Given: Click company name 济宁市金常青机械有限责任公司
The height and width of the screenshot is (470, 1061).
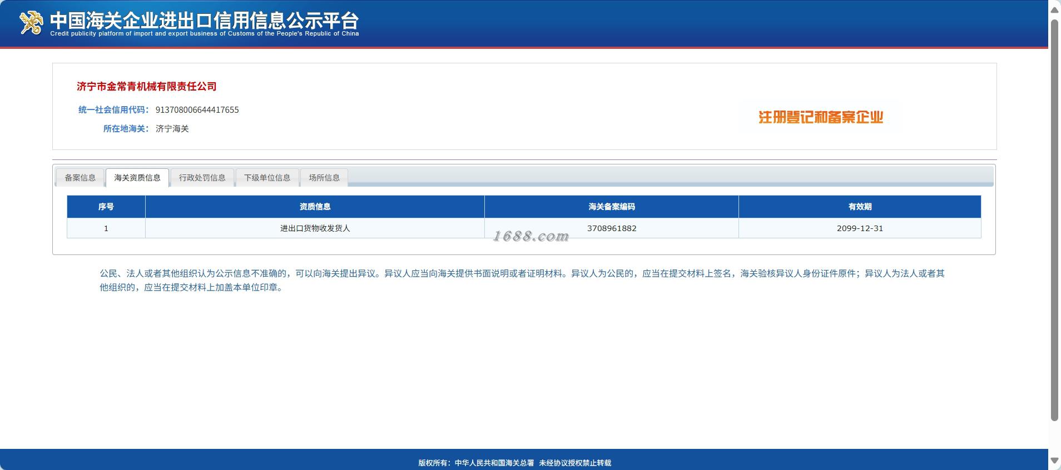Looking at the screenshot, I should coord(147,86).
